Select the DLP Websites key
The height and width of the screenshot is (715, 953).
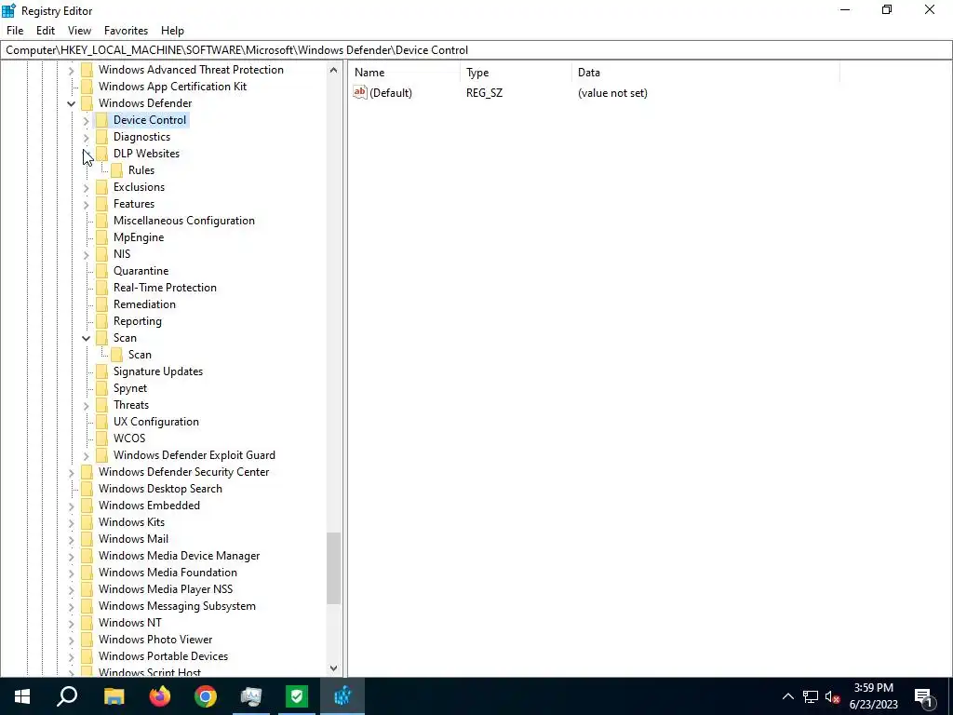pos(146,154)
